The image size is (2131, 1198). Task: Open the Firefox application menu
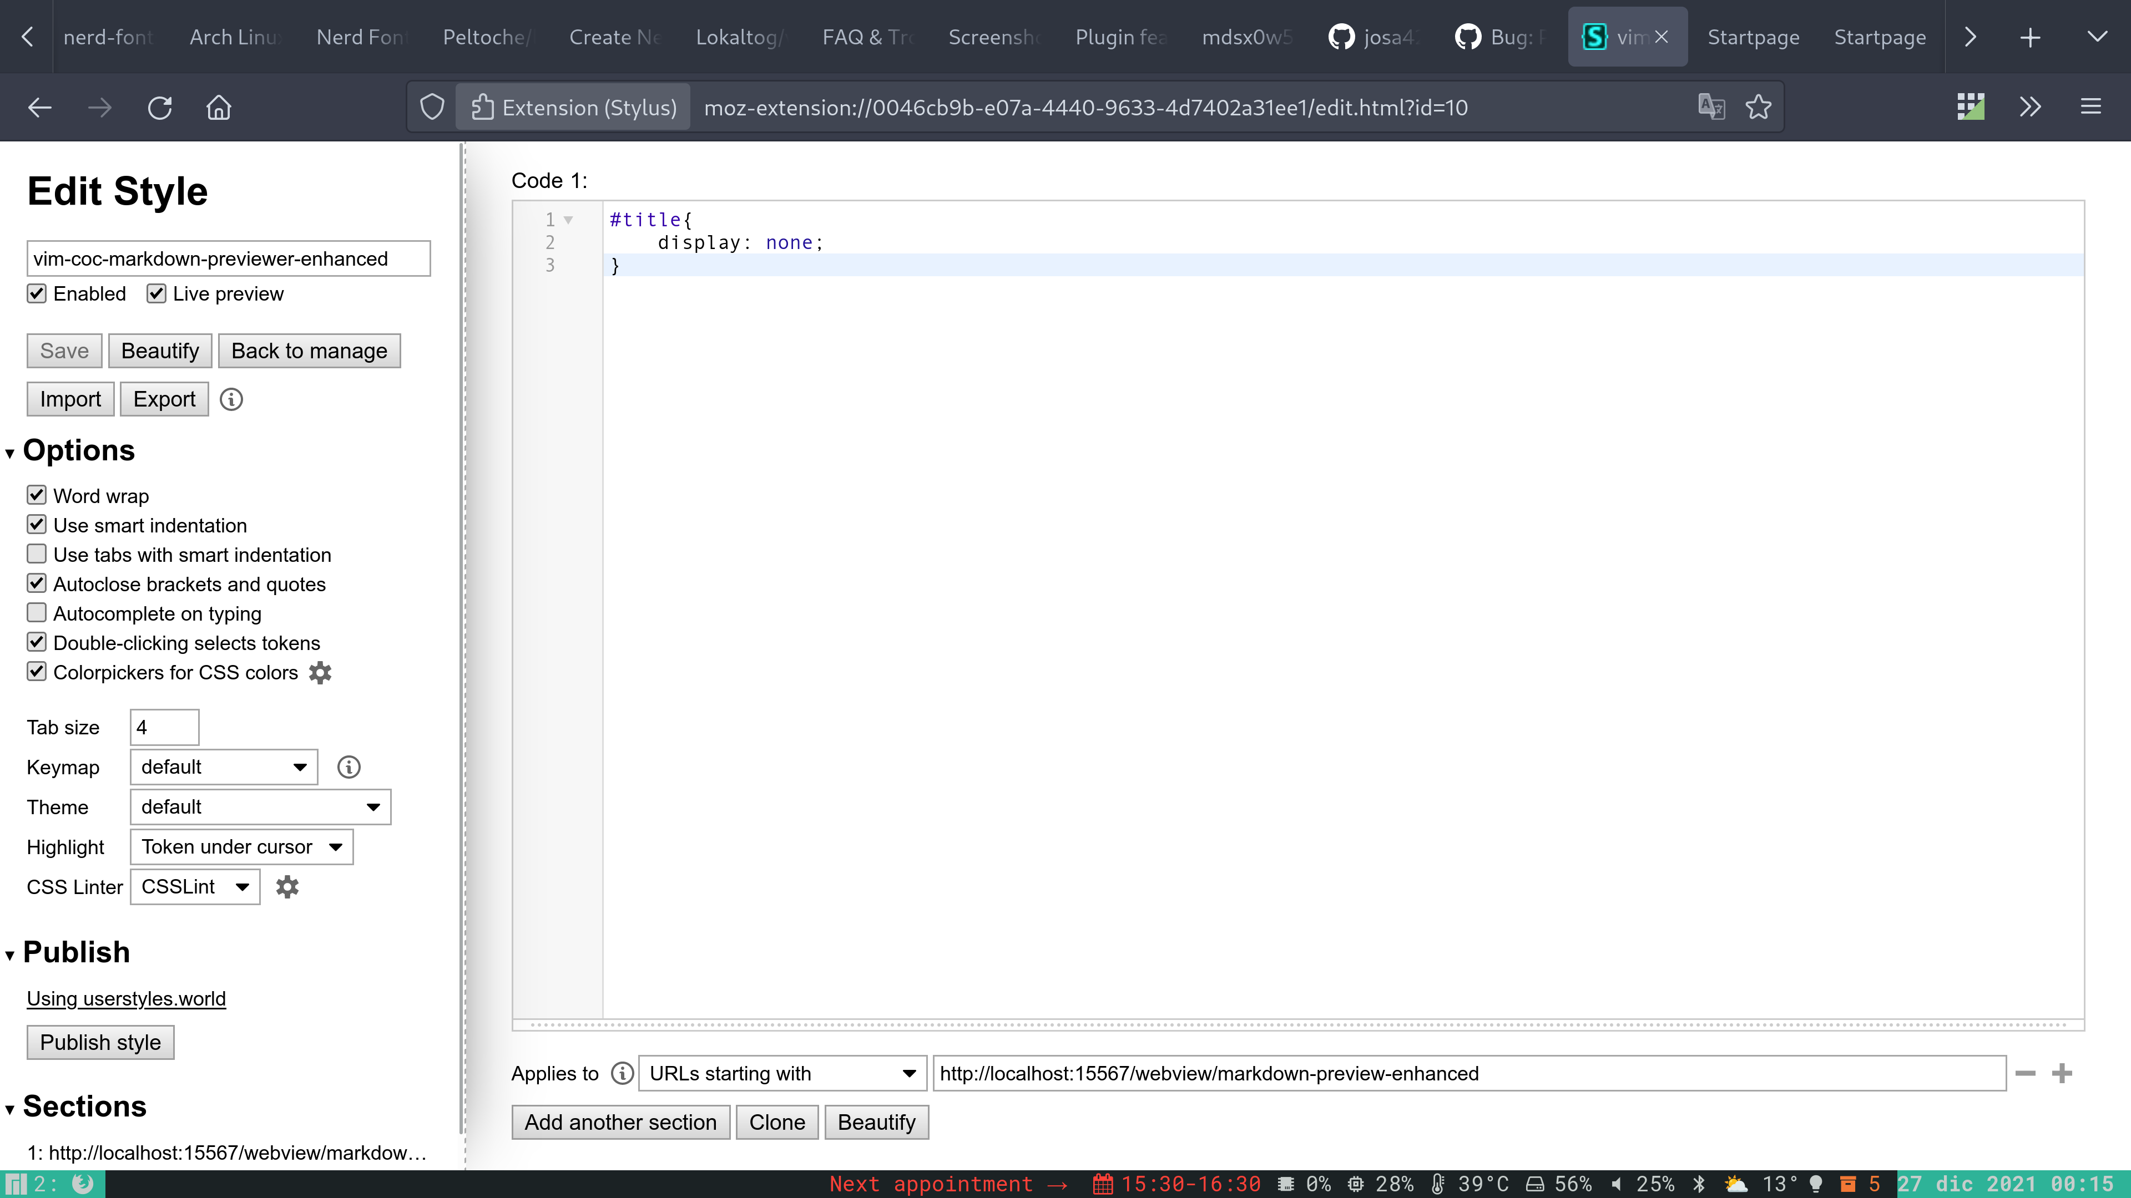click(2091, 106)
